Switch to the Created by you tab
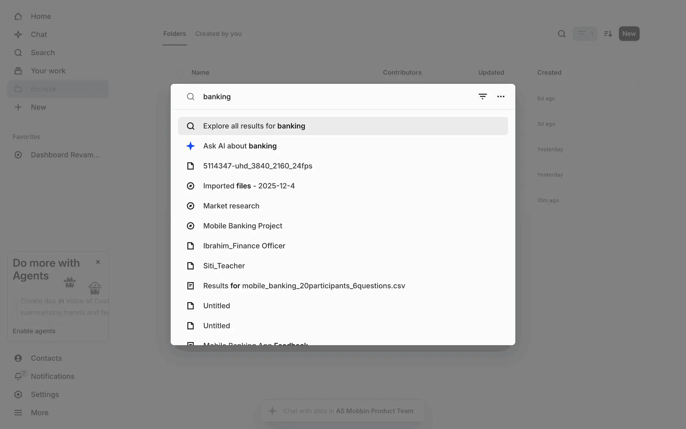This screenshot has height=429, width=686. point(218,34)
